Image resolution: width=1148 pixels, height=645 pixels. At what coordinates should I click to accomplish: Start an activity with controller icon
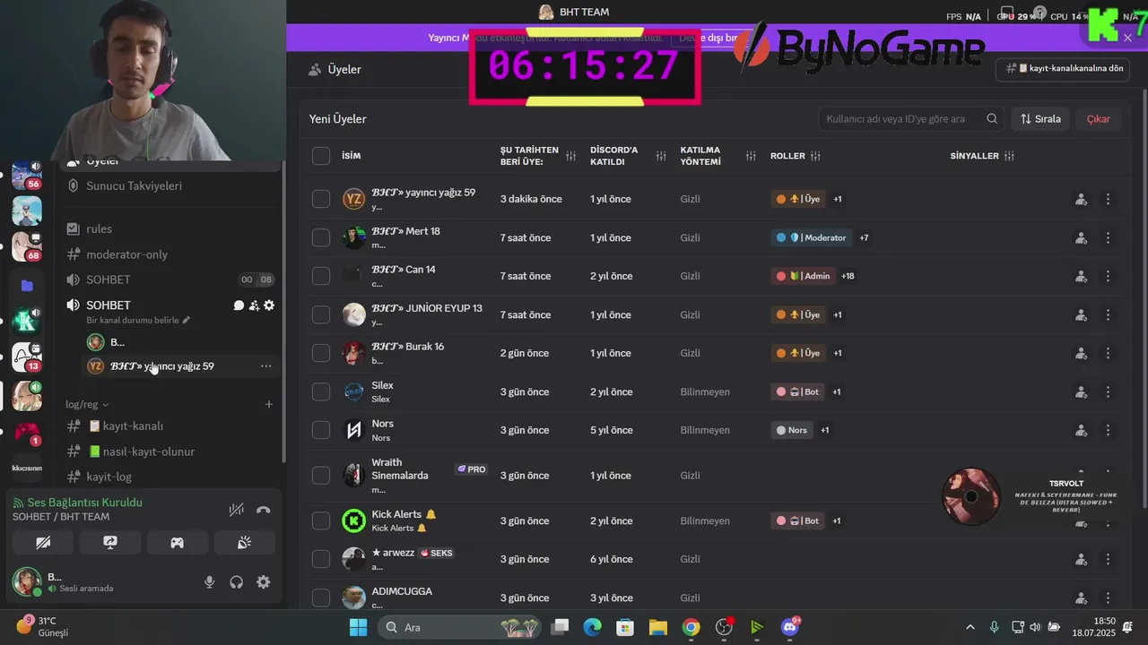(x=178, y=542)
